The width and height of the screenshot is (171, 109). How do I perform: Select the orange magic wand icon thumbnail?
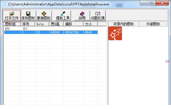pyautogui.click(x=115, y=33)
